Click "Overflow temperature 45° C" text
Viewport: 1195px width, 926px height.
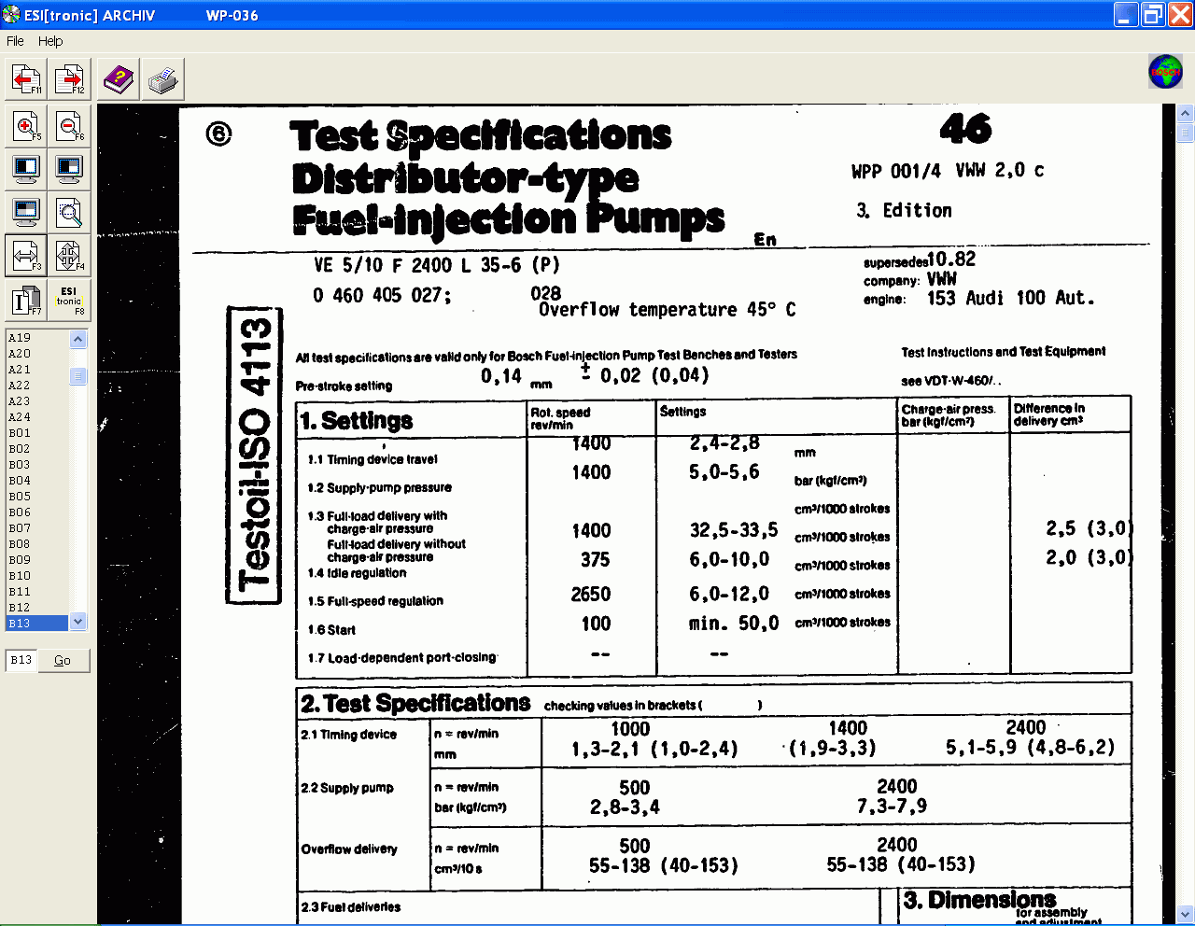(x=668, y=310)
